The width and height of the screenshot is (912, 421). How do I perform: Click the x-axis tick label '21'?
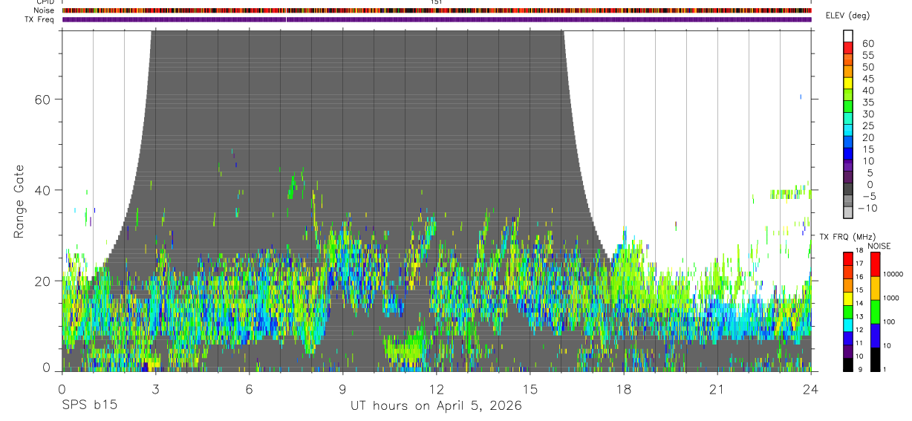717,389
